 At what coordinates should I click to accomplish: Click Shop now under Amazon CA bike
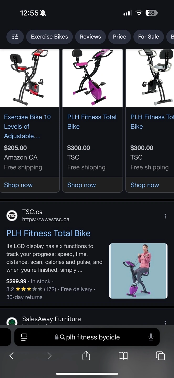coord(18,185)
